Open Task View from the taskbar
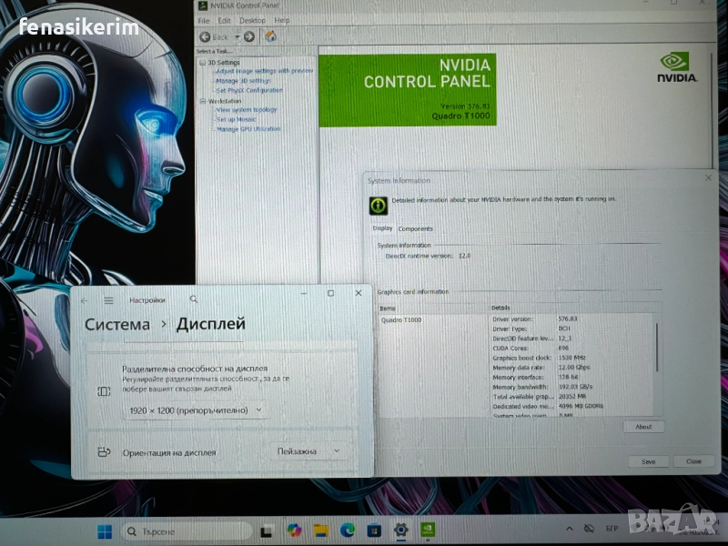Image resolution: width=728 pixels, height=546 pixels. [267, 531]
